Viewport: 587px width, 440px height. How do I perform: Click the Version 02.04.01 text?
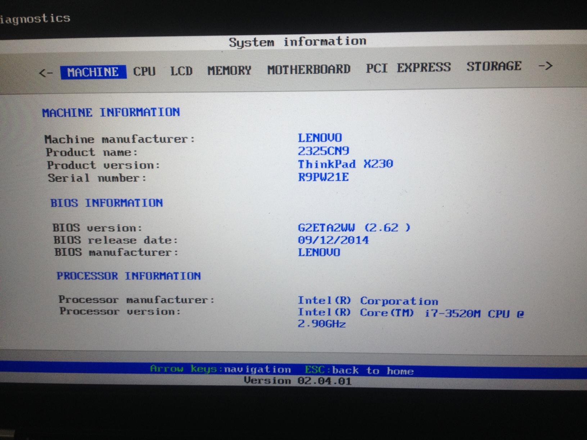(x=298, y=381)
